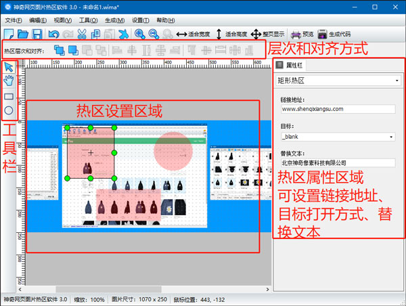The height and width of the screenshot is (306, 406).
Task: Open the 工具(O) menu
Action: tap(88, 20)
